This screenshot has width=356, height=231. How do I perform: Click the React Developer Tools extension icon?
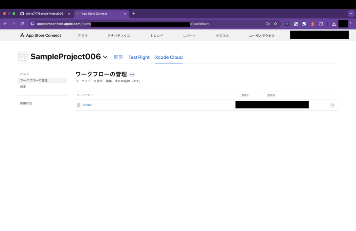coord(287,24)
